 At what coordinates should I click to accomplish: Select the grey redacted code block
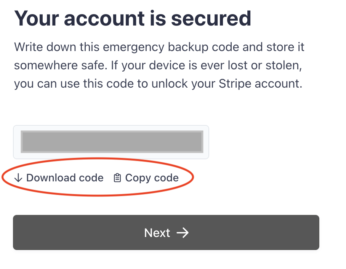111,142
